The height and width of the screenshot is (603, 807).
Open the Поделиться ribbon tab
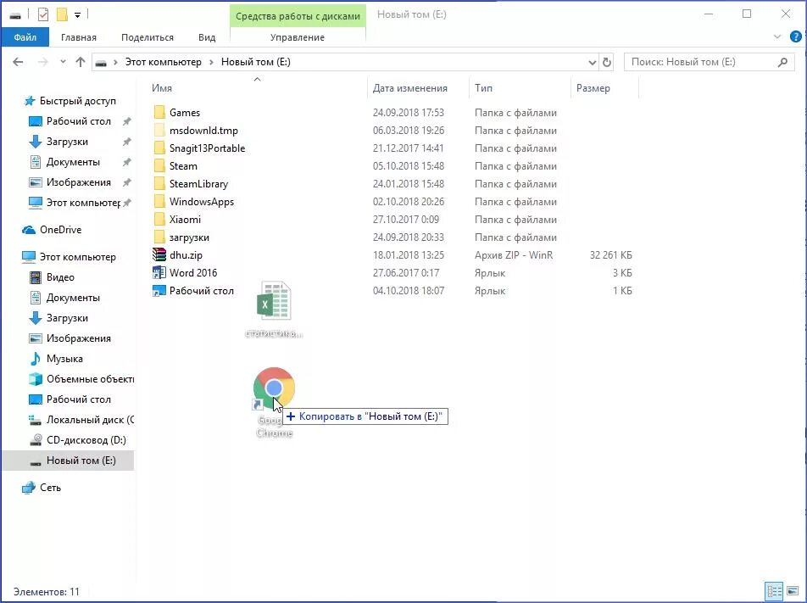click(147, 37)
